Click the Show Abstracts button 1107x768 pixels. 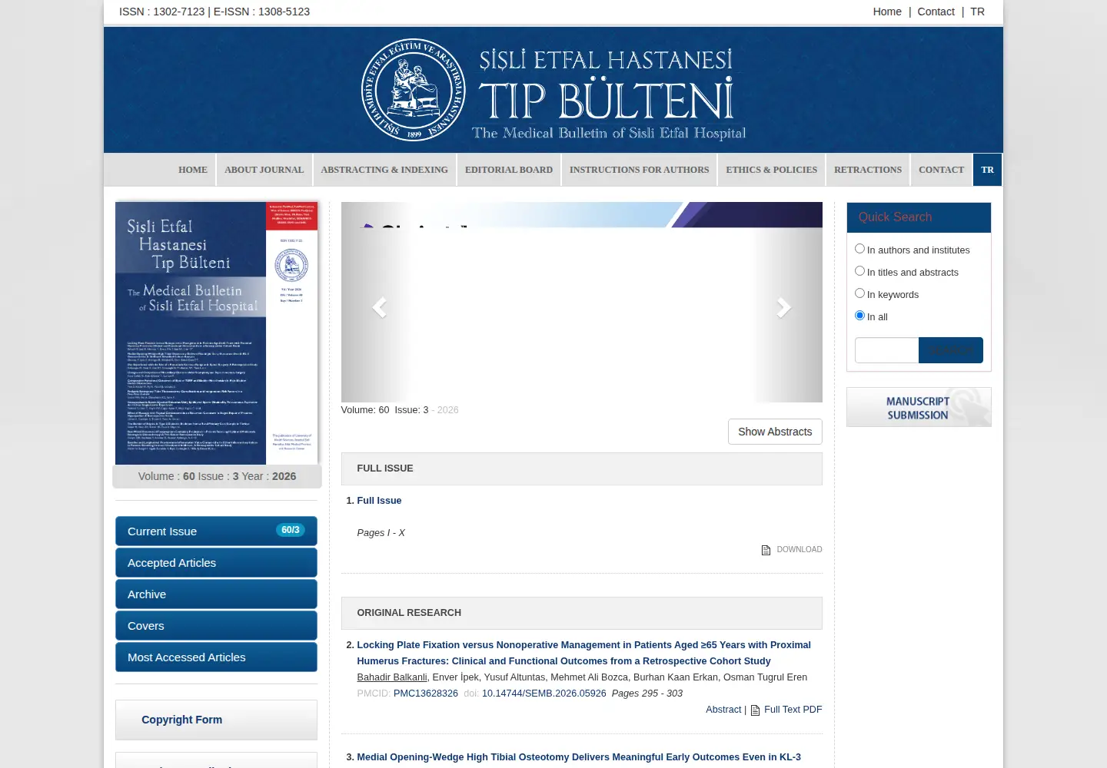(x=775, y=432)
